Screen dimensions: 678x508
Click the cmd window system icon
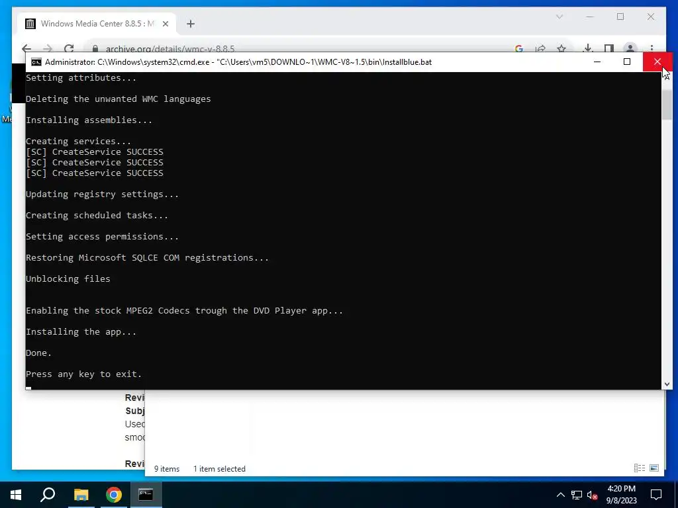tap(36, 62)
